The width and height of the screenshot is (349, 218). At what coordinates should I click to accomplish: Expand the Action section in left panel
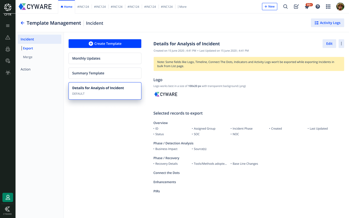pyautogui.click(x=26, y=69)
